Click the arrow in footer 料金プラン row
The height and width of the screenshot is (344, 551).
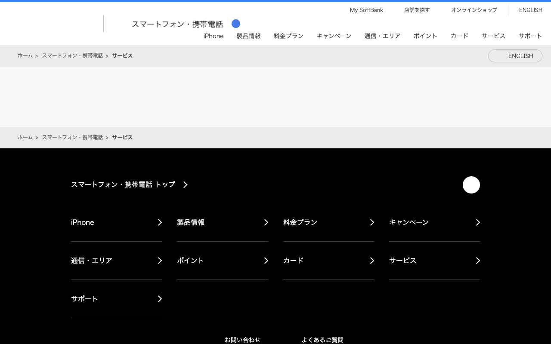click(x=372, y=222)
